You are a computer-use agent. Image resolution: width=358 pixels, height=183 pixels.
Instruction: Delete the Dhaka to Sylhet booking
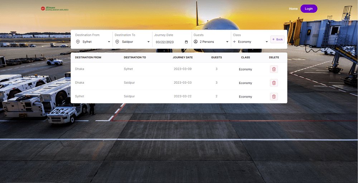[x=274, y=69]
